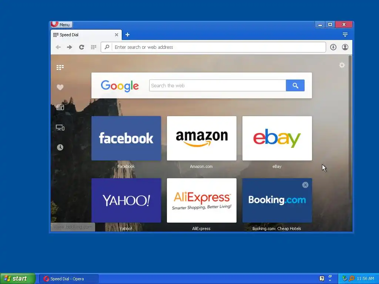Remove the Booking.com tile with X
The height and width of the screenshot is (284, 379).
pyautogui.click(x=305, y=185)
